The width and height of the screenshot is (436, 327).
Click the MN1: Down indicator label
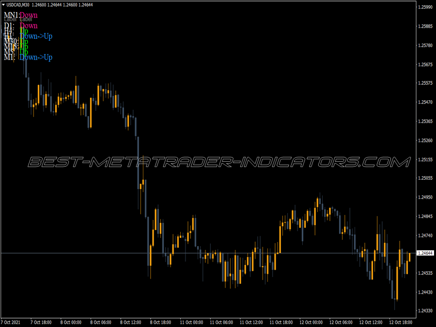click(20, 15)
